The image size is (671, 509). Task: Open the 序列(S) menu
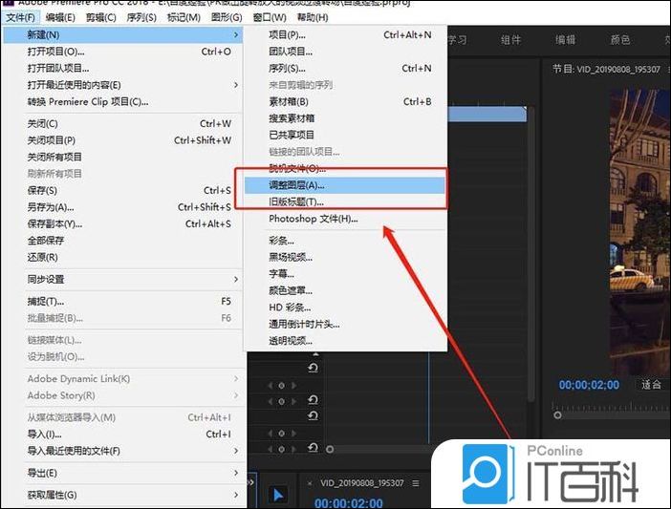[x=141, y=17]
